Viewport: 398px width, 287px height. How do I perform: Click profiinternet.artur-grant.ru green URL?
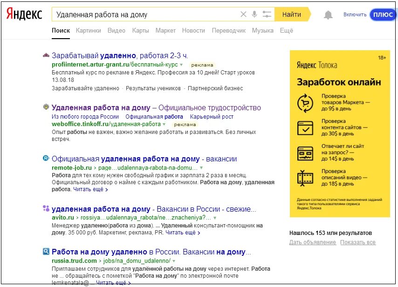115,65
